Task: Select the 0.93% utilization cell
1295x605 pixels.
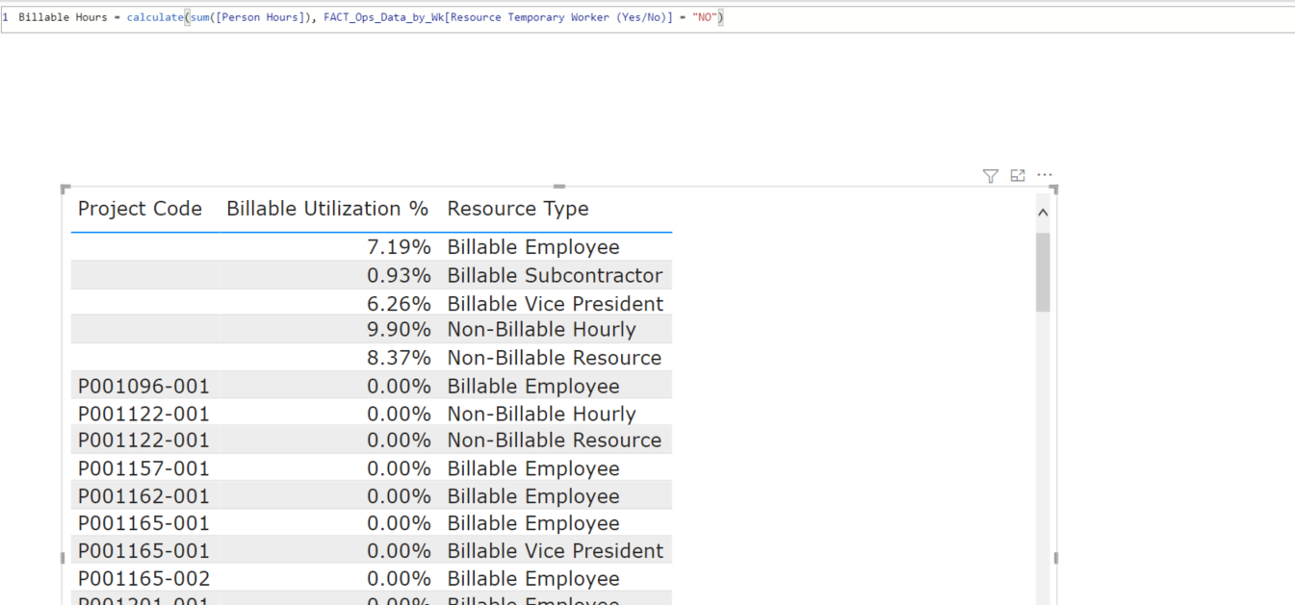Action: click(399, 275)
